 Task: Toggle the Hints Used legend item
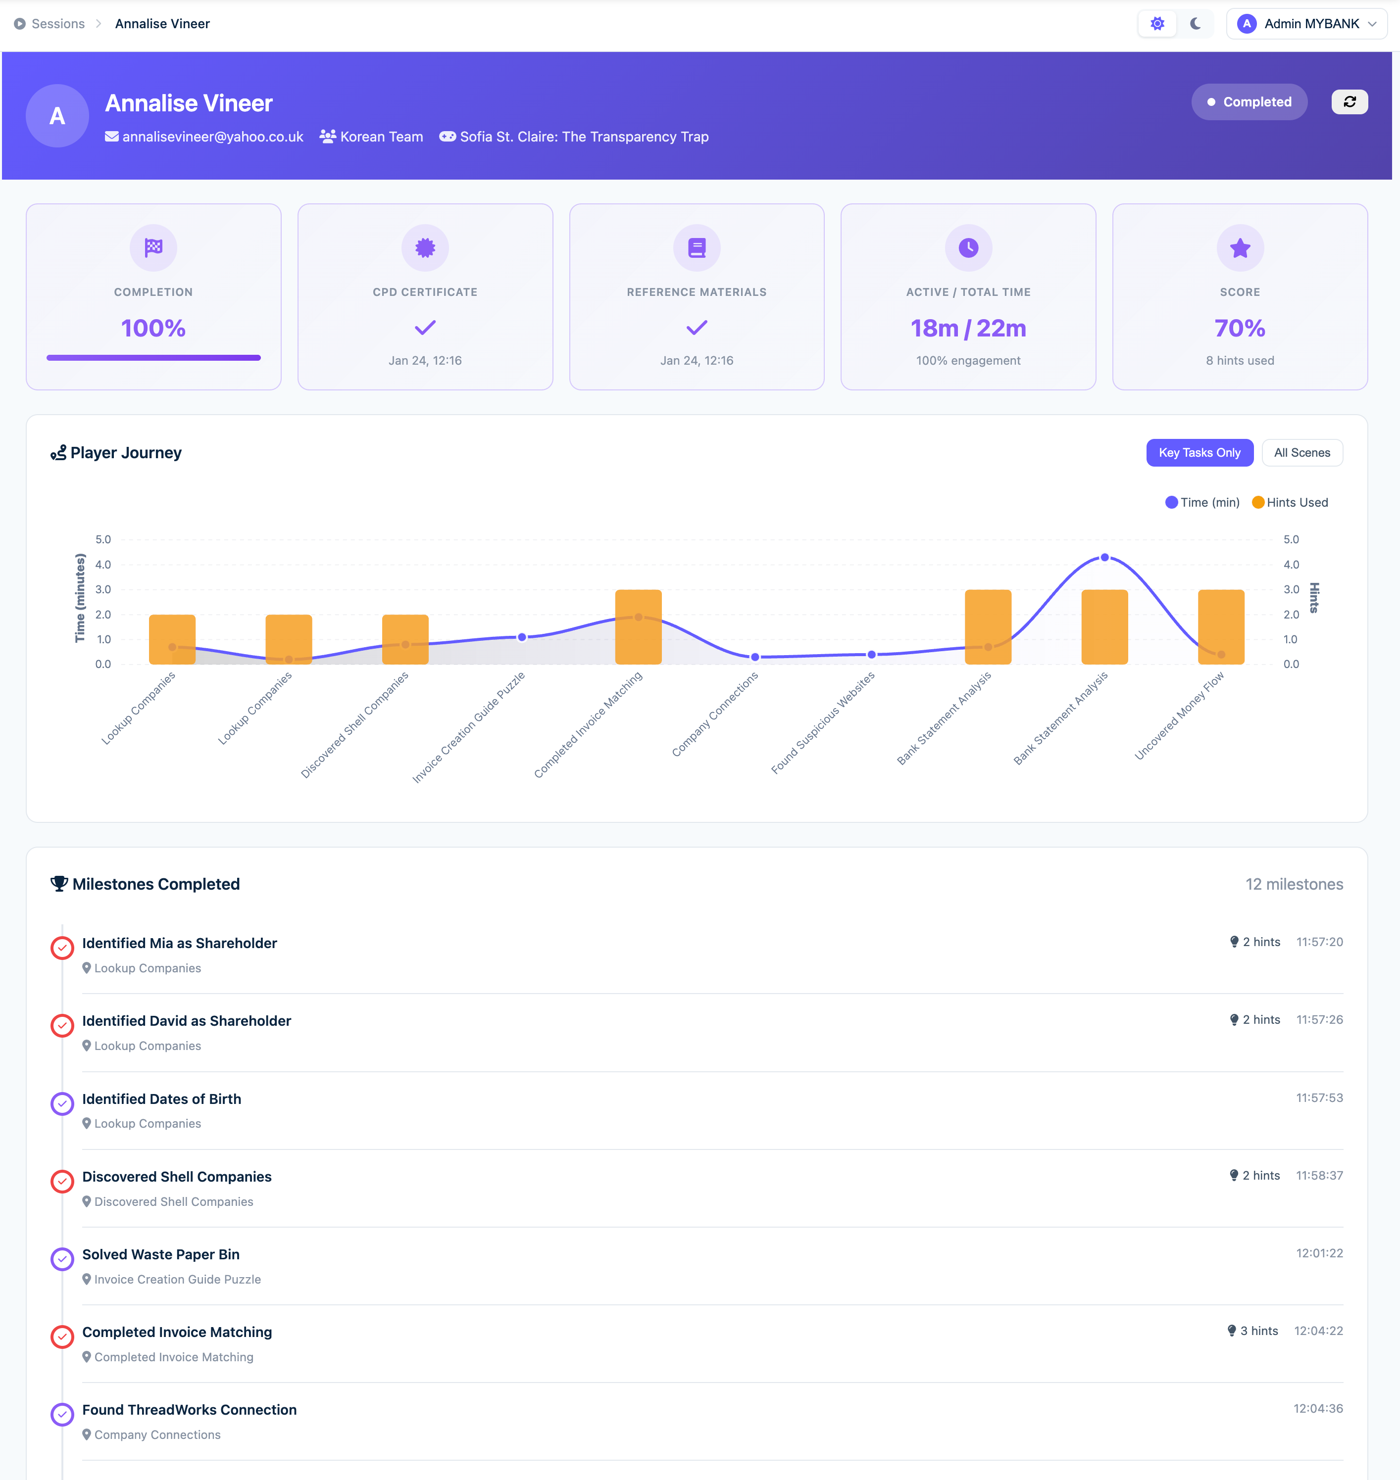(1290, 503)
